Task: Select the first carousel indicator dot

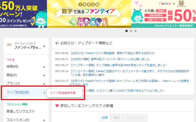Action: [127, 31]
